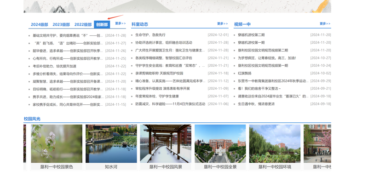The image size is (368, 177).
Task: Open video 穿越机游校第二期
Action: pyautogui.click(x=251, y=35)
